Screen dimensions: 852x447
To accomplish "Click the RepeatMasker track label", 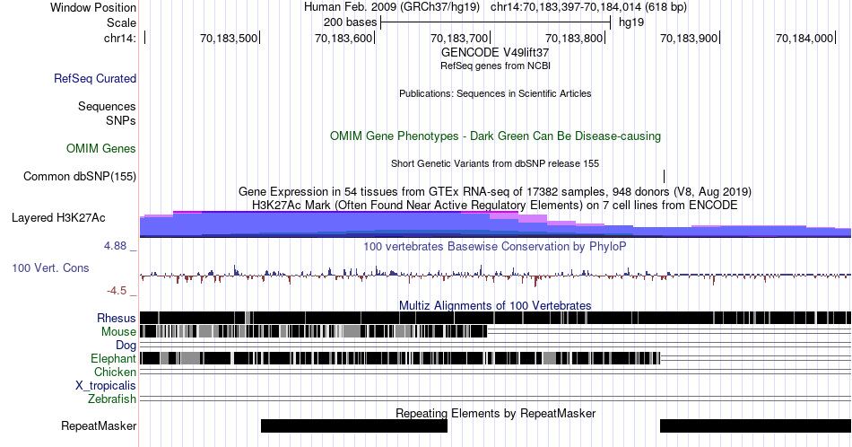I will [99, 425].
